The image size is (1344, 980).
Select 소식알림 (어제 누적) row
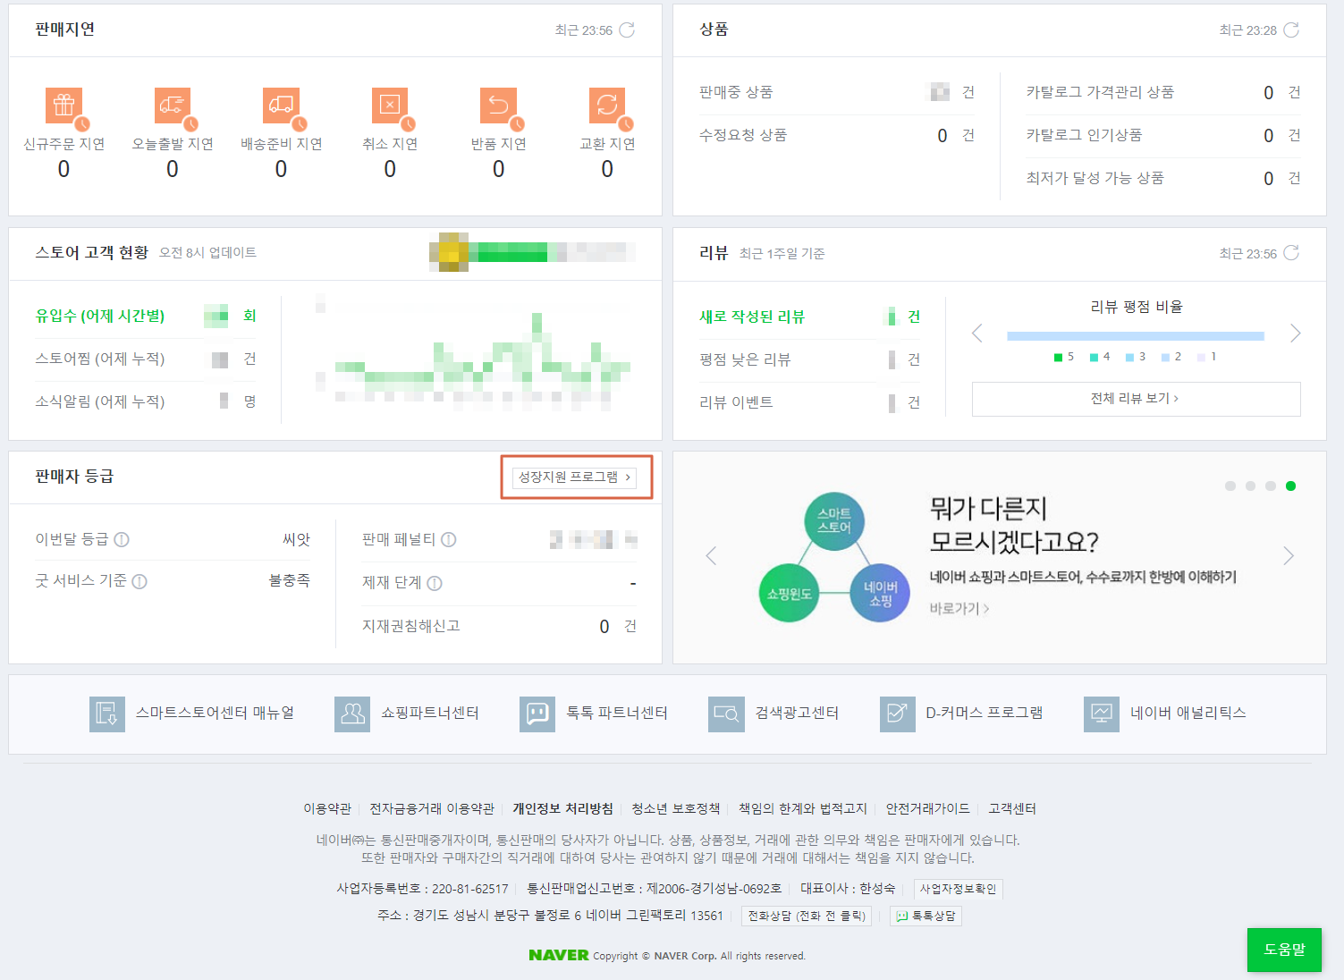[x=146, y=401]
